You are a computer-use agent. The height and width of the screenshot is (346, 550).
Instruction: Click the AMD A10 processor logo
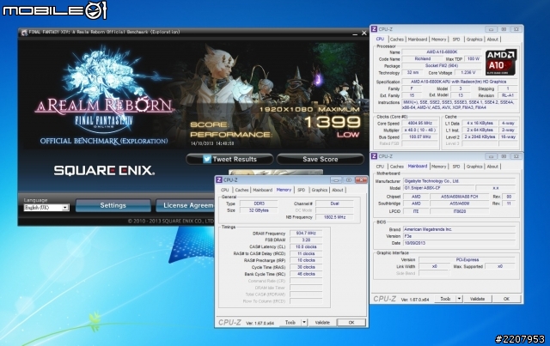click(501, 63)
